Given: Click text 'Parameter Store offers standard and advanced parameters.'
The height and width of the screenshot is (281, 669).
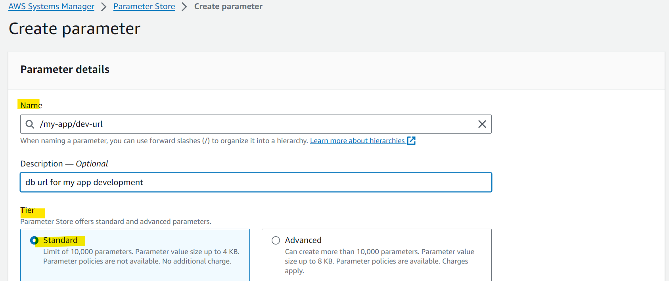Looking at the screenshot, I should pos(116,222).
